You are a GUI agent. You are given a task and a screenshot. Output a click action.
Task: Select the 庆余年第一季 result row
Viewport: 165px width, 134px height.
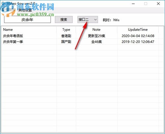(82, 42)
